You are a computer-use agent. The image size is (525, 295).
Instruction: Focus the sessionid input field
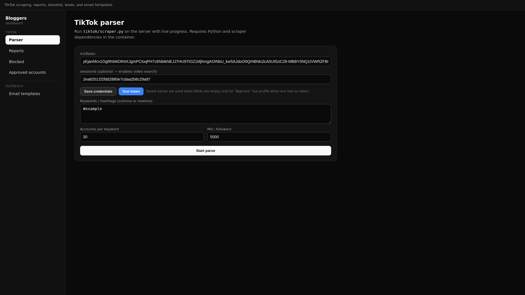[x=205, y=79]
